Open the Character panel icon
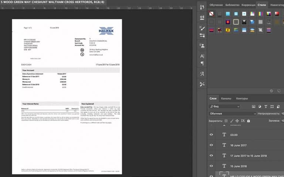The image size is (284, 177). click(x=202, y=56)
